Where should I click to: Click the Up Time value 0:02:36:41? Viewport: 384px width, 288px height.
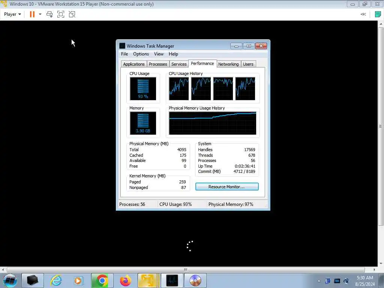click(245, 166)
